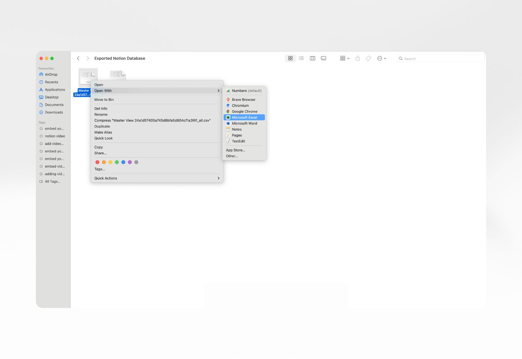
Task: Apply the blue tag color
Action: pyautogui.click(x=123, y=162)
